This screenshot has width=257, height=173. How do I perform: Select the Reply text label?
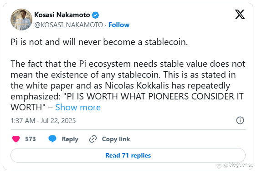tap(70, 139)
